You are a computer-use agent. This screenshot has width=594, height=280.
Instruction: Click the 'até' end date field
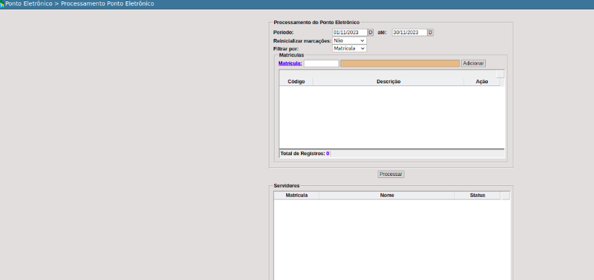pyautogui.click(x=409, y=32)
